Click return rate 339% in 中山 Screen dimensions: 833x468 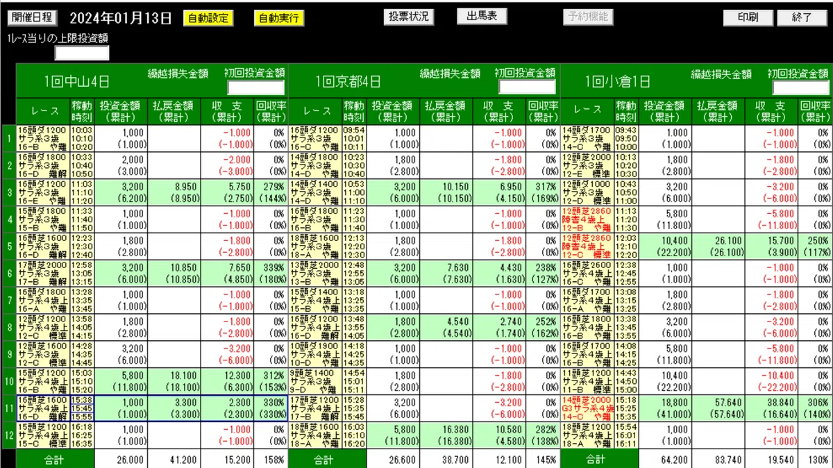click(x=271, y=274)
